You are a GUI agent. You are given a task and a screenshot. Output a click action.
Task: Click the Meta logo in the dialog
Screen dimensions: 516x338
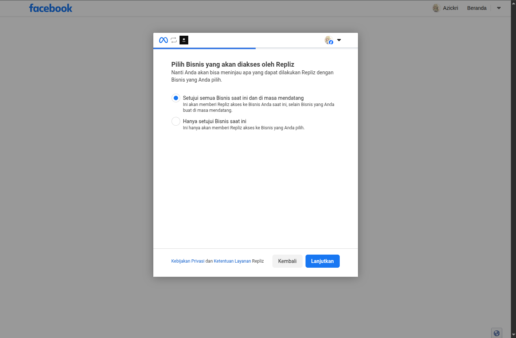164,40
